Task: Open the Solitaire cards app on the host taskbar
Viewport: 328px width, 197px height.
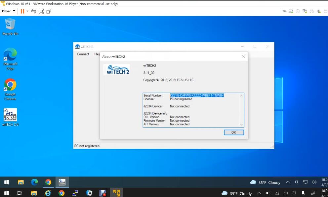Action: (x=89, y=193)
